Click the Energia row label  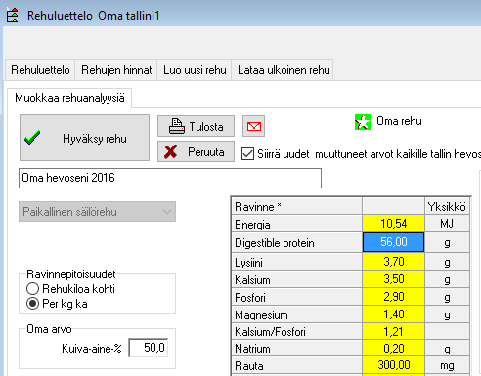tap(296, 224)
